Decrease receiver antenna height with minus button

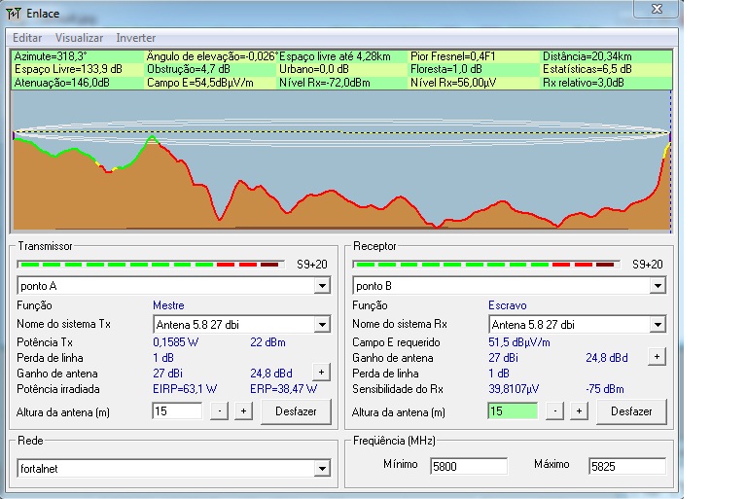point(557,411)
